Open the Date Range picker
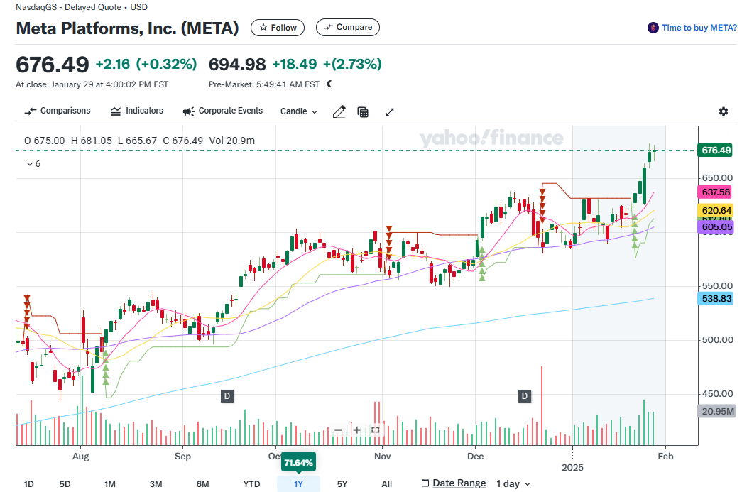Screen dimensions: 742x492 (453, 483)
